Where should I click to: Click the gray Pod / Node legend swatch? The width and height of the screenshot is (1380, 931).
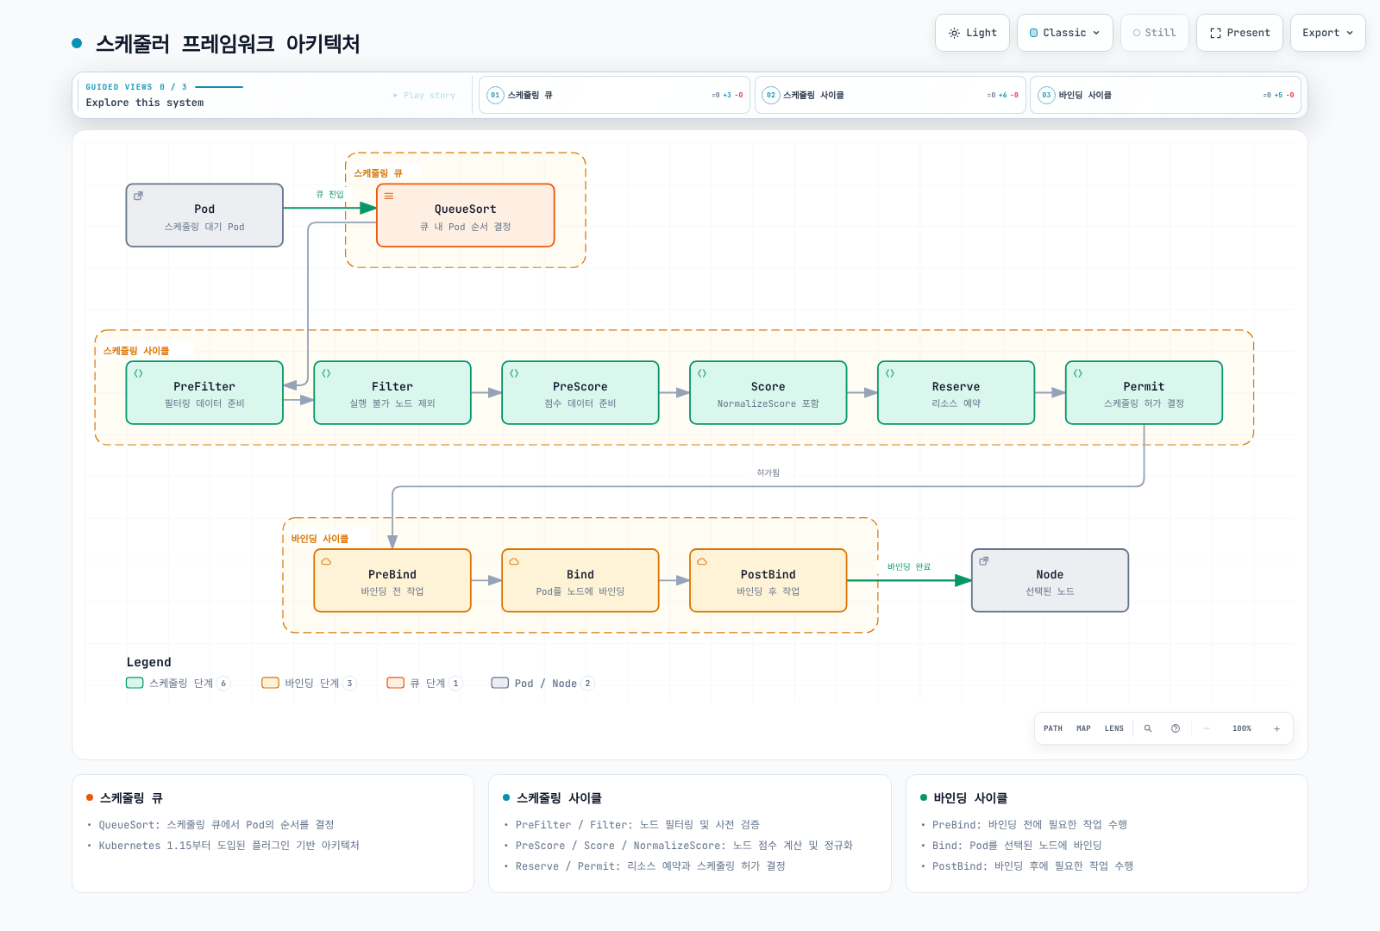tap(500, 683)
